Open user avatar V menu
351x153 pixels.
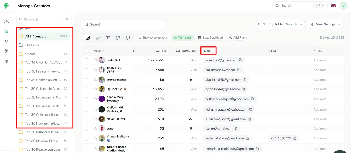coord(344,6)
